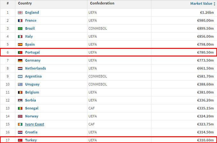Click the France flag icon
The height and width of the screenshot is (143, 217).
coord(20,21)
